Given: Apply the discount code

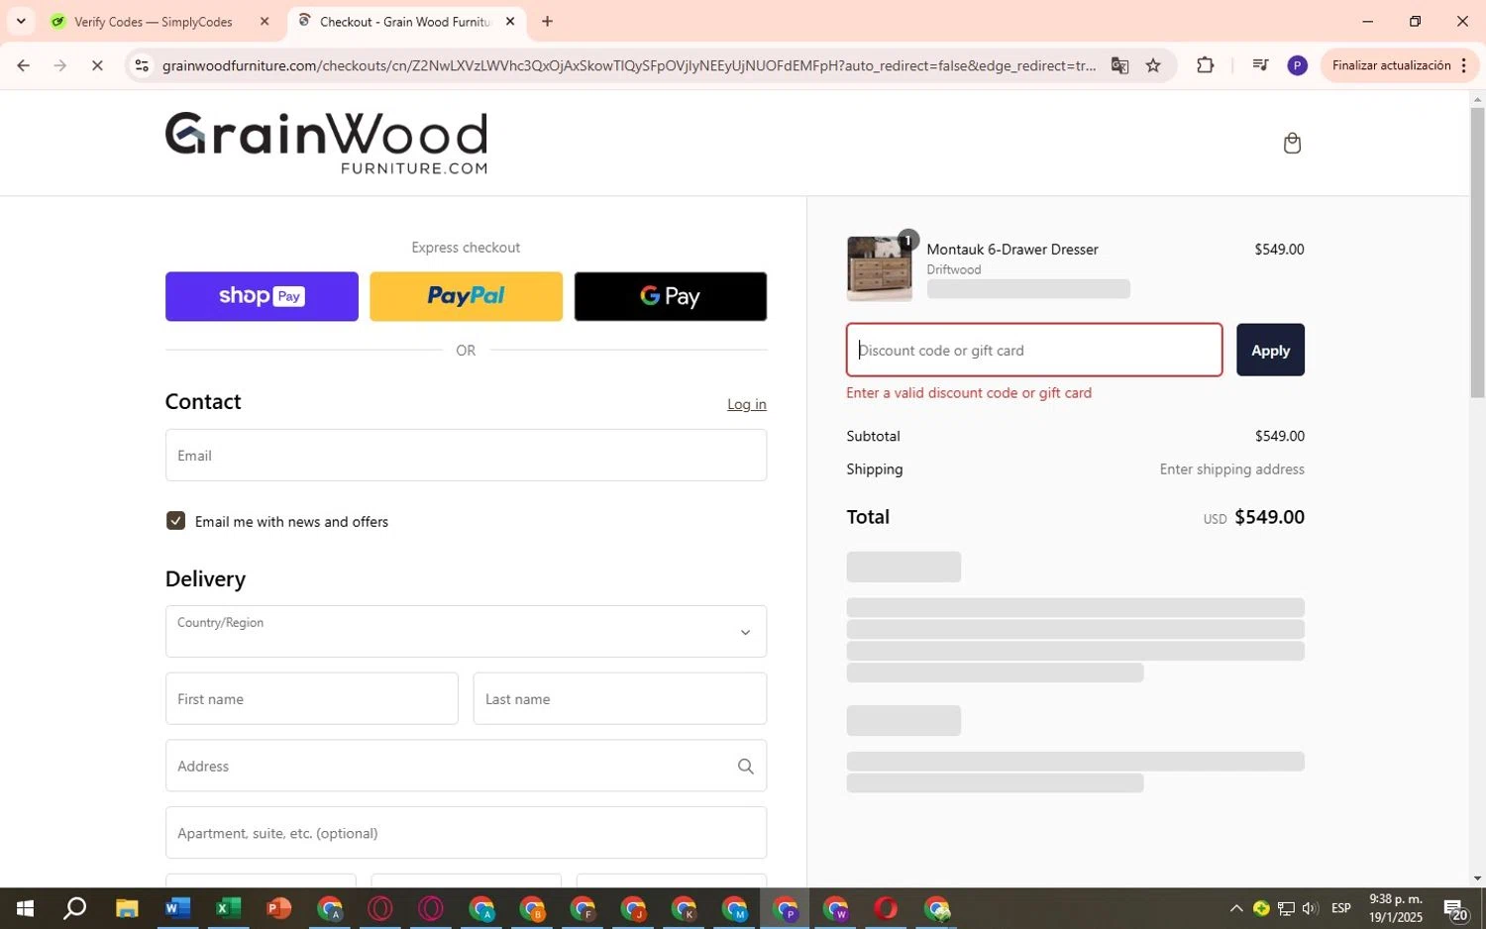Looking at the screenshot, I should click(1270, 350).
